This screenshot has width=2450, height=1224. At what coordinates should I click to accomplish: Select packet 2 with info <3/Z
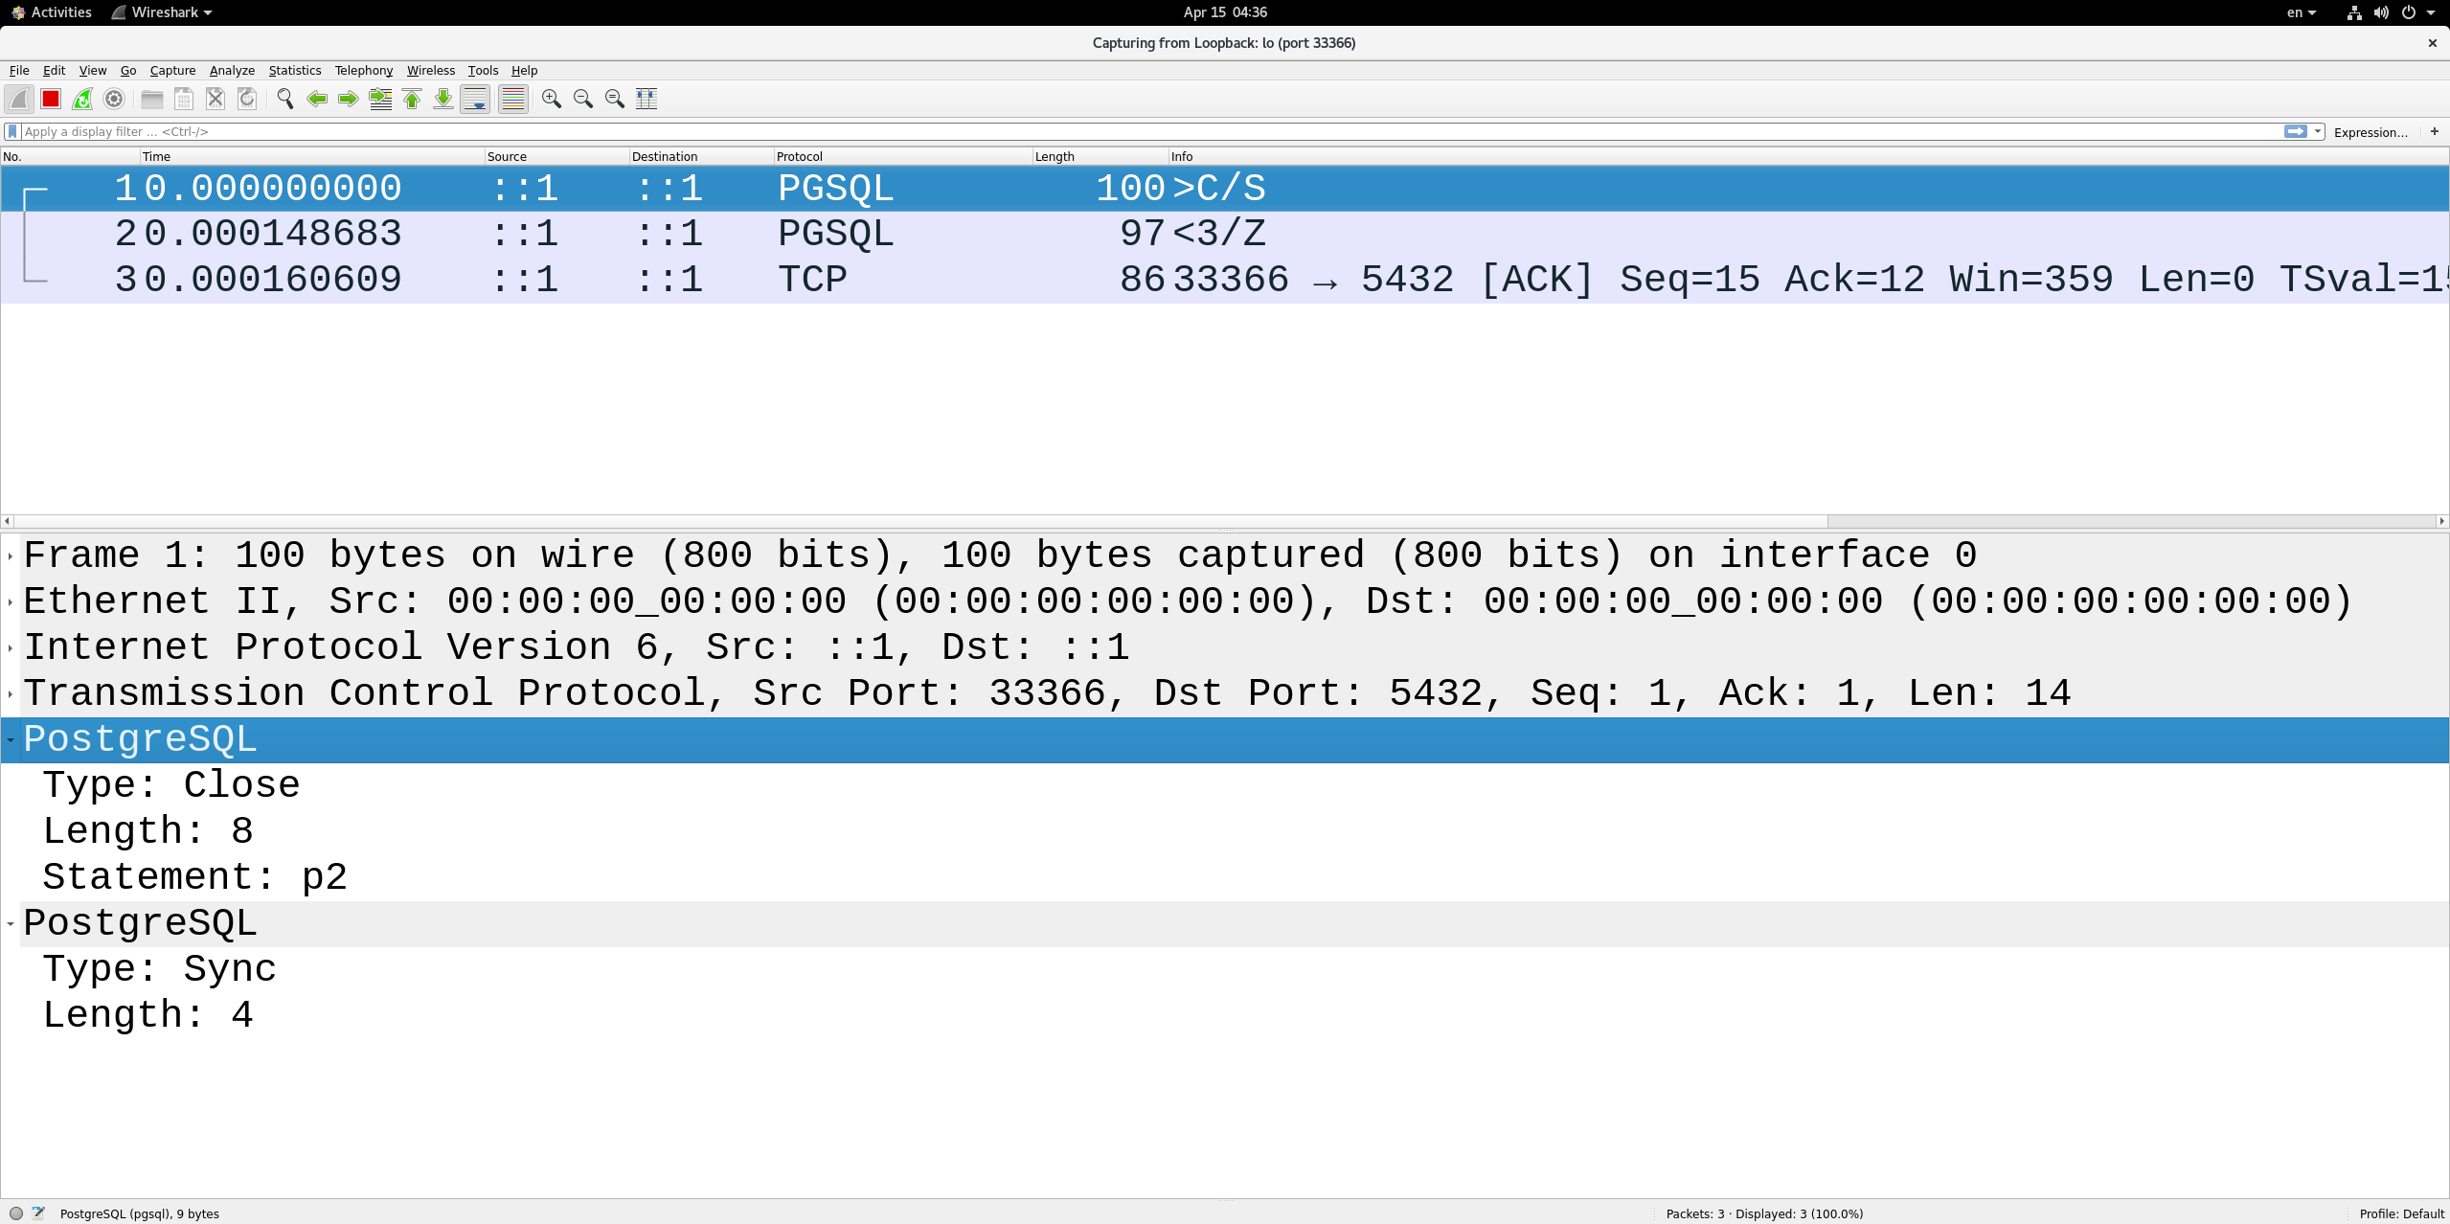point(1224,234)
